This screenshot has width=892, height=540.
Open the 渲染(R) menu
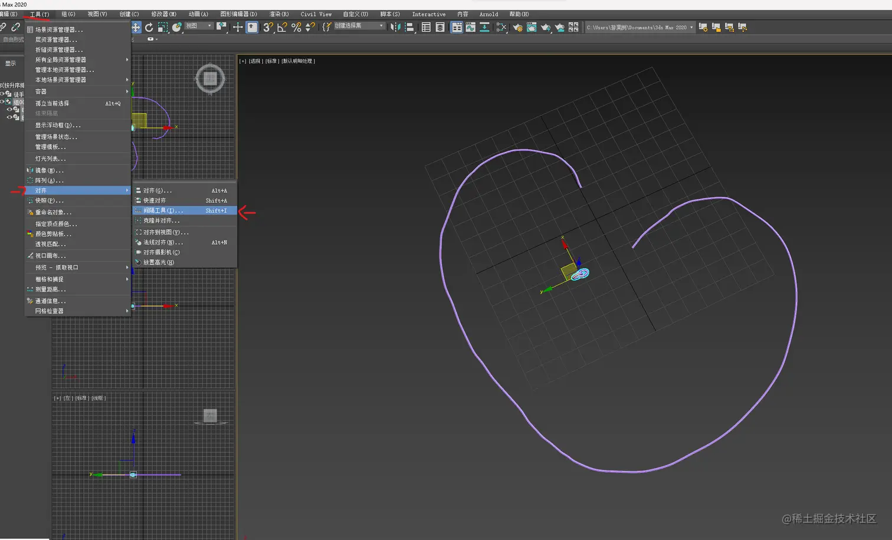pos(279,14)
